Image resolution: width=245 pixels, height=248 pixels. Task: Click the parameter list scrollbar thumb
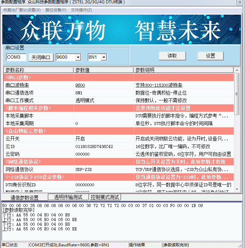(237, 94)
